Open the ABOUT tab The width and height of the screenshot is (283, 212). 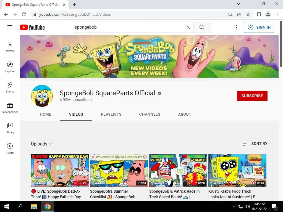(x=184, y=114)
